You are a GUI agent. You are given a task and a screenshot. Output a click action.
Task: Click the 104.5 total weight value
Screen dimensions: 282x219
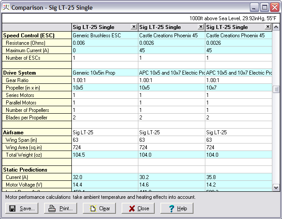(105, 155)
